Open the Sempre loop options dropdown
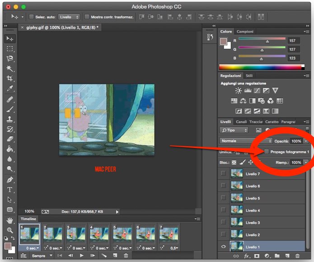The width and height of the screenshot is (314, 262). click(42, 256)
